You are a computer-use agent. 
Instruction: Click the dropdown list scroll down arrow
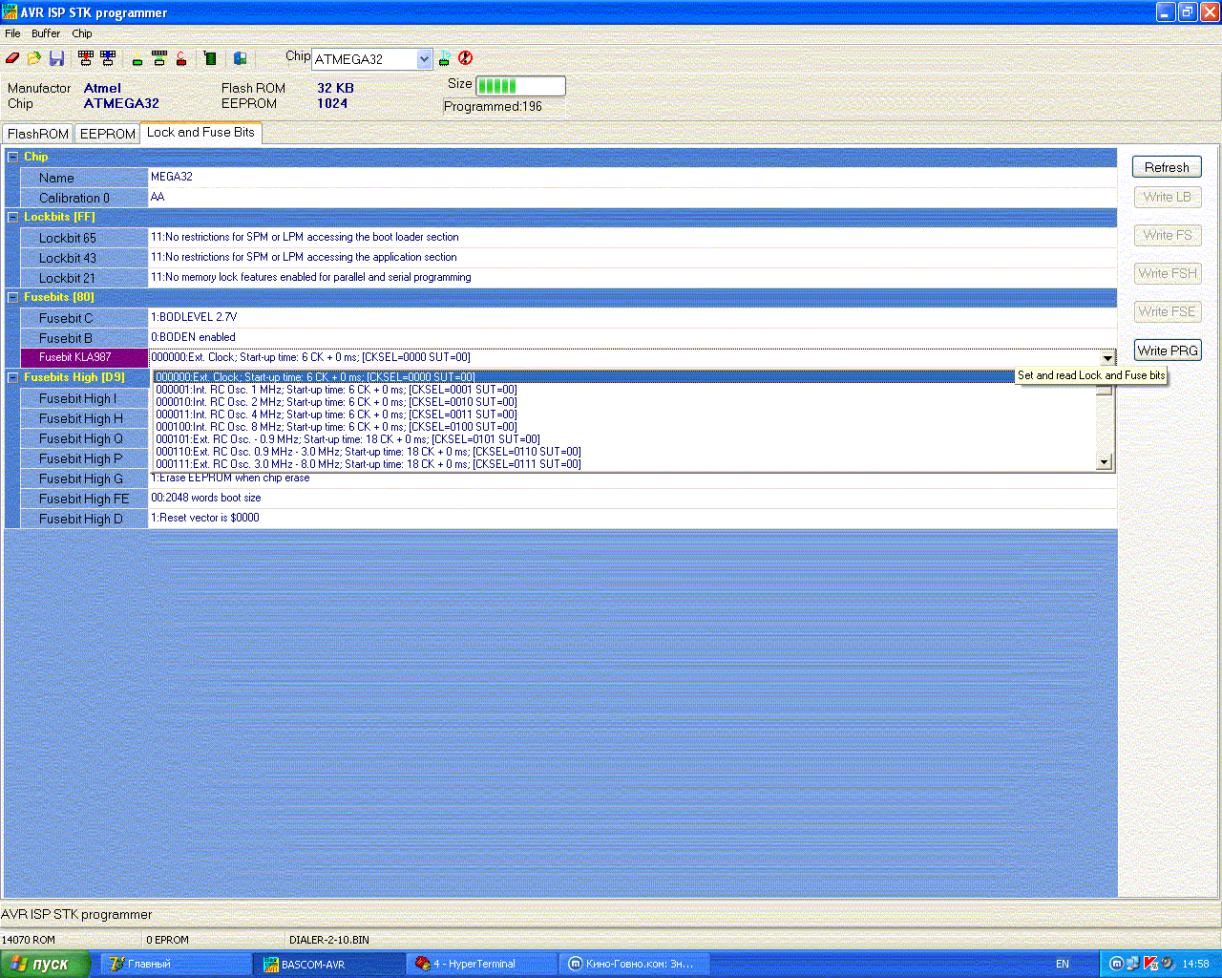1105,462
